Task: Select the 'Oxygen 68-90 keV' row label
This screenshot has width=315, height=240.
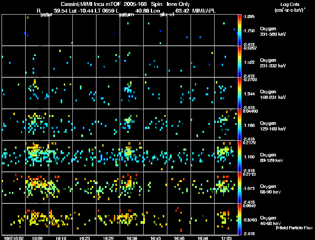Action: (271, 189)
